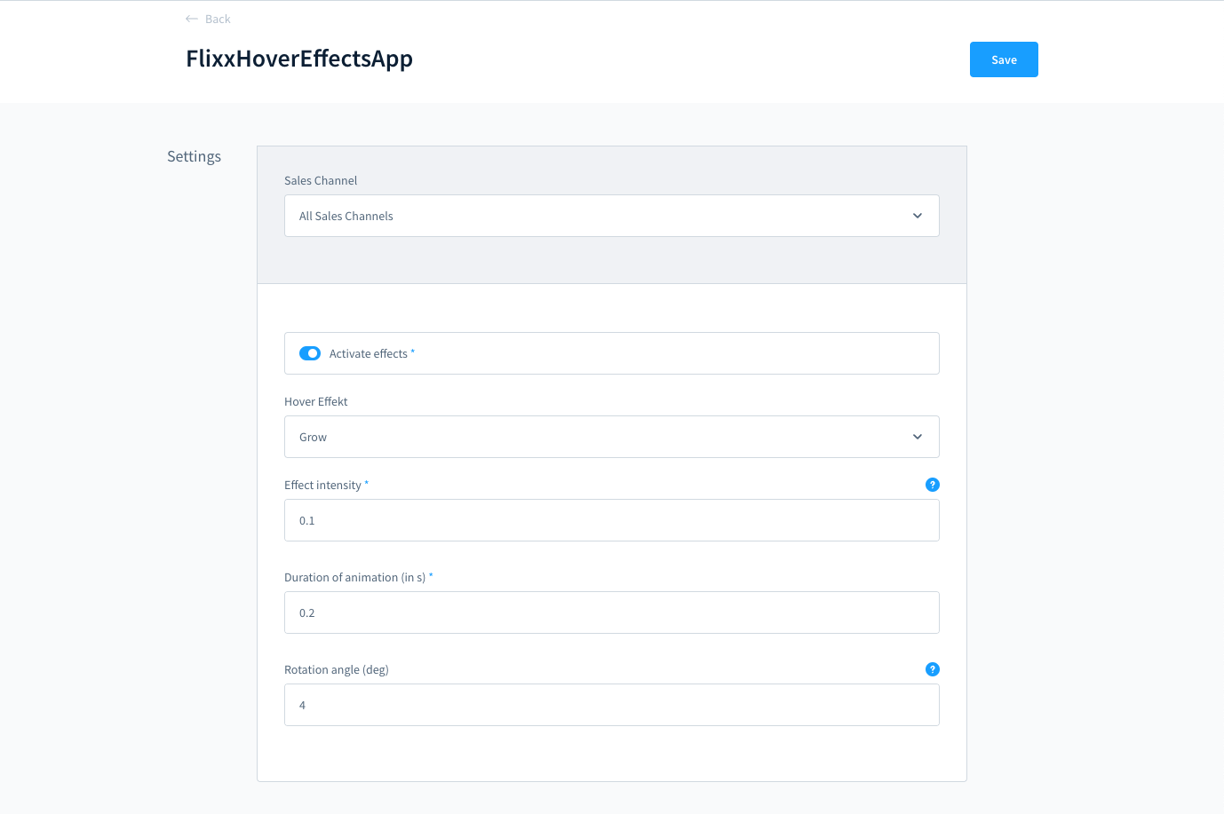Click the Hover Effekt field label
This screenshot has width=1224, height=814.
316,401
